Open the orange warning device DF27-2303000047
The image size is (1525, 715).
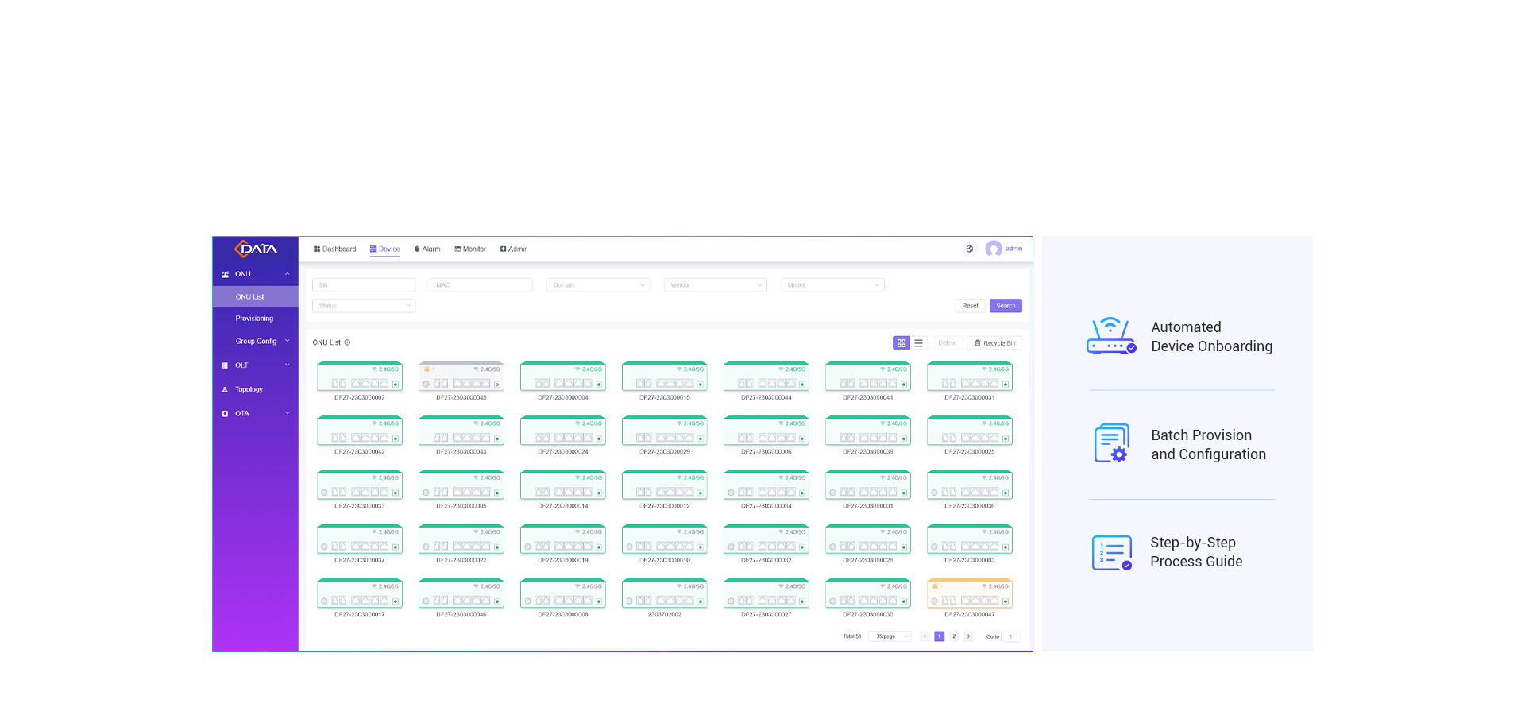click(x=970, y=593)
